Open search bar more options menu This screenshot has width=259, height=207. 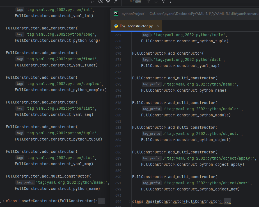point(171,2)
